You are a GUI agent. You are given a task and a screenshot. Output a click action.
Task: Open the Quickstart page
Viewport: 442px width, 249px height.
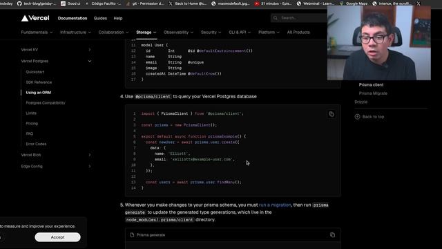[x=35, y=72]
